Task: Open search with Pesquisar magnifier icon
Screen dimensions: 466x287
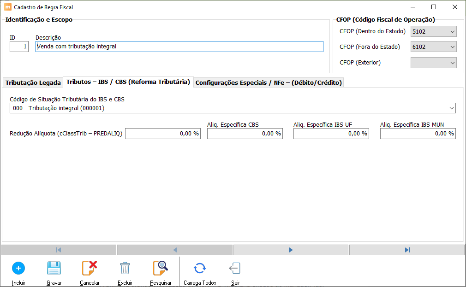Action: coord(161,268)
